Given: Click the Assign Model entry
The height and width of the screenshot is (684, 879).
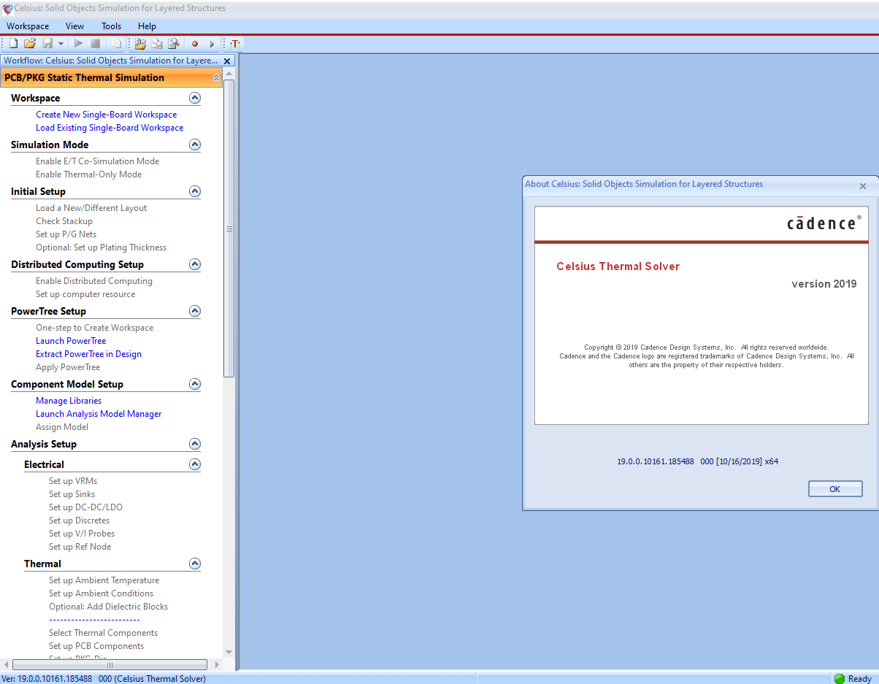Looking at the screenshot, I should pyautogui.click(x=62, y=427).
